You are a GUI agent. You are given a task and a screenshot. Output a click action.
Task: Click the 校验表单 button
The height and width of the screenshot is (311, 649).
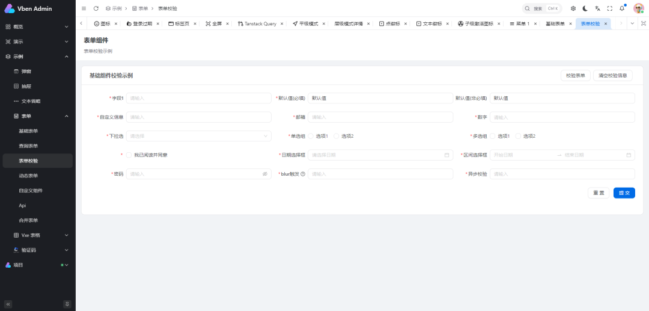(575, 76)
